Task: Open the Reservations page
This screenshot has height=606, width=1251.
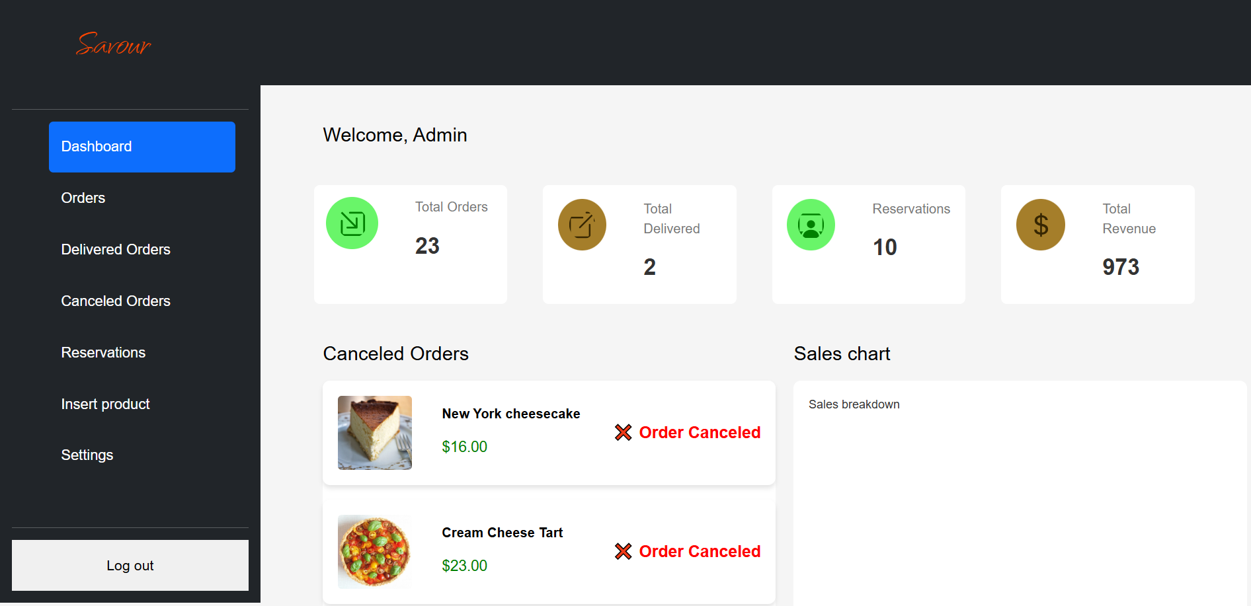Action: tap(103, 352)
